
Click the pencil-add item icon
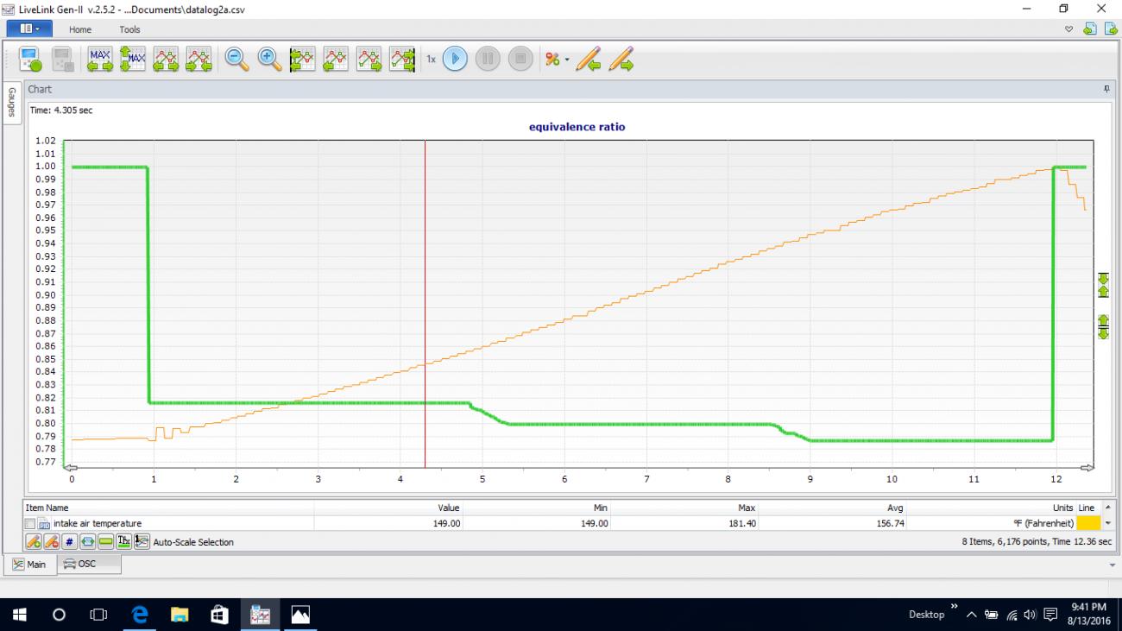(x=34, y=542)
